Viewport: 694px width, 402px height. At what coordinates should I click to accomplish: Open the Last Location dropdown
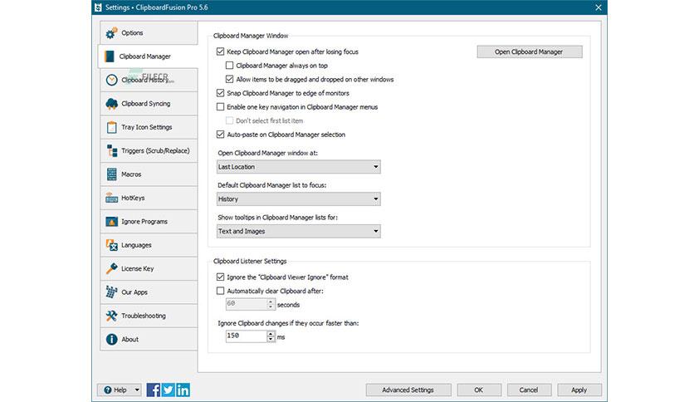(299, 167)
